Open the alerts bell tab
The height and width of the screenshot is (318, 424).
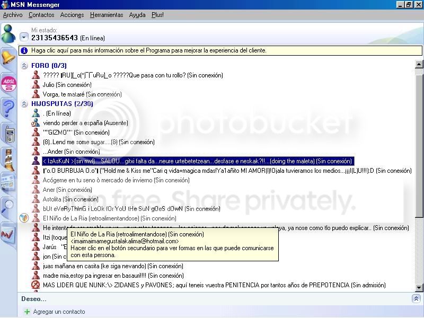point(8,58)
